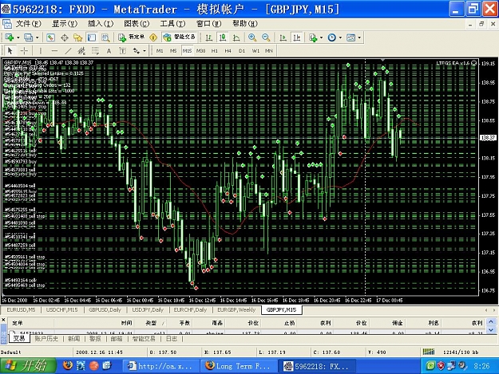Toggle the Chart Shift icon
Image resolution: width=499 pixels, height=374 pixels.
coord(296,37)
